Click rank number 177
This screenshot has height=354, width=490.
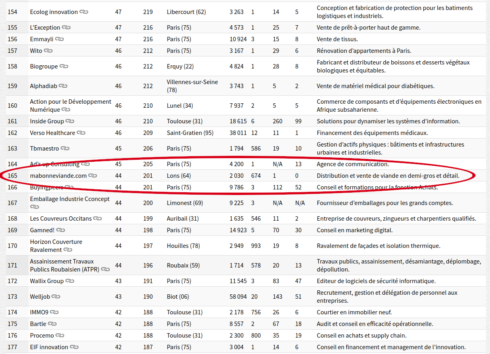[12, 347]
